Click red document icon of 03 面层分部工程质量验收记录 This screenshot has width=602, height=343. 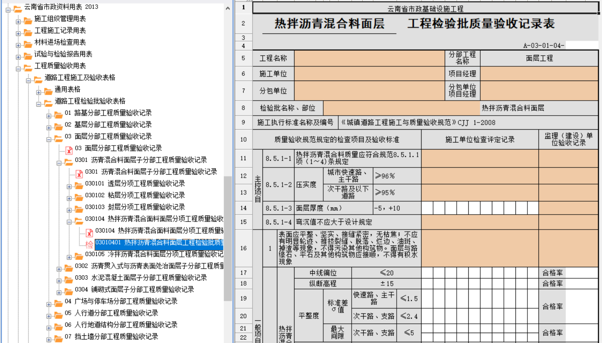(x=69, y=149)
